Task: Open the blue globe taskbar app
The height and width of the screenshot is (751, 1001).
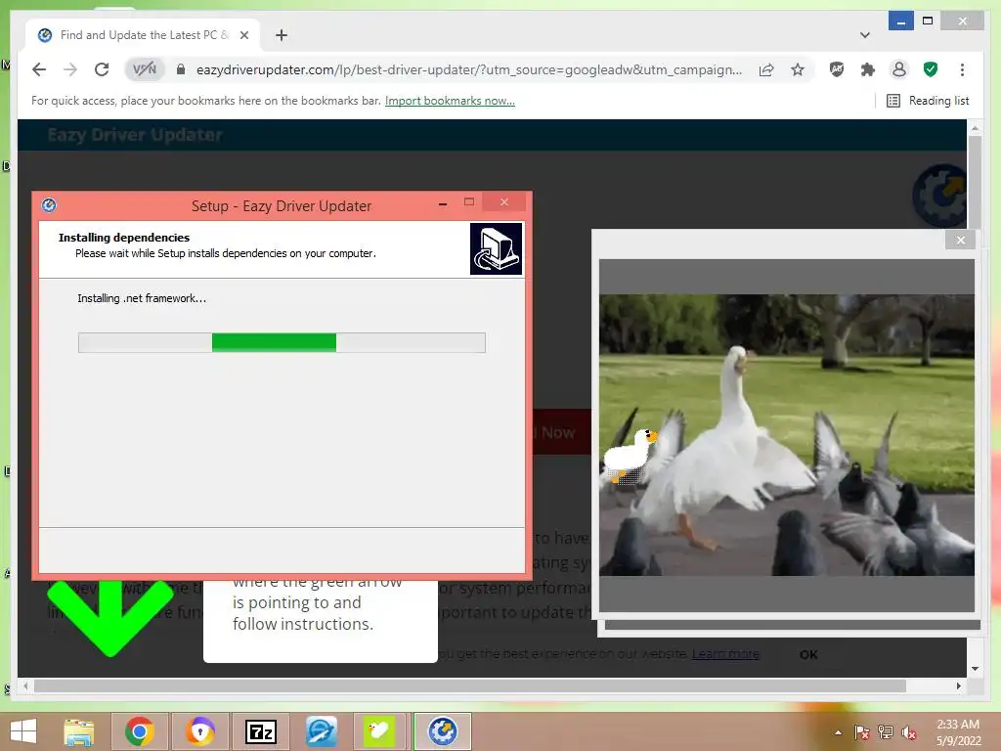Action: [x=321, y=731]
